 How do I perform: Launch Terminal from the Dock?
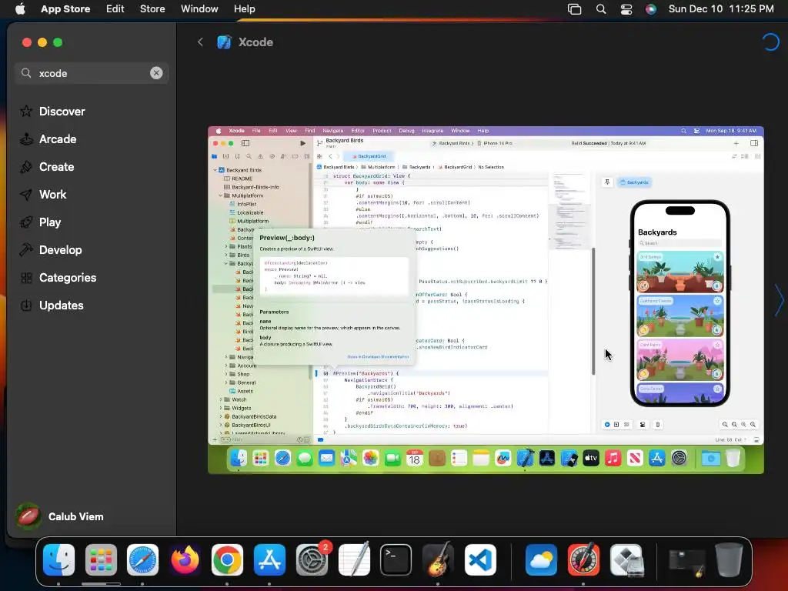(396, 560)
